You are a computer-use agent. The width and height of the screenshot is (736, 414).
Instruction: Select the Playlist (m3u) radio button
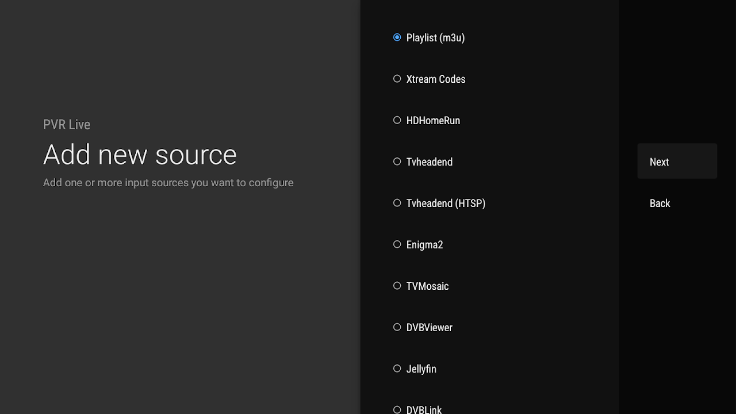397,37
